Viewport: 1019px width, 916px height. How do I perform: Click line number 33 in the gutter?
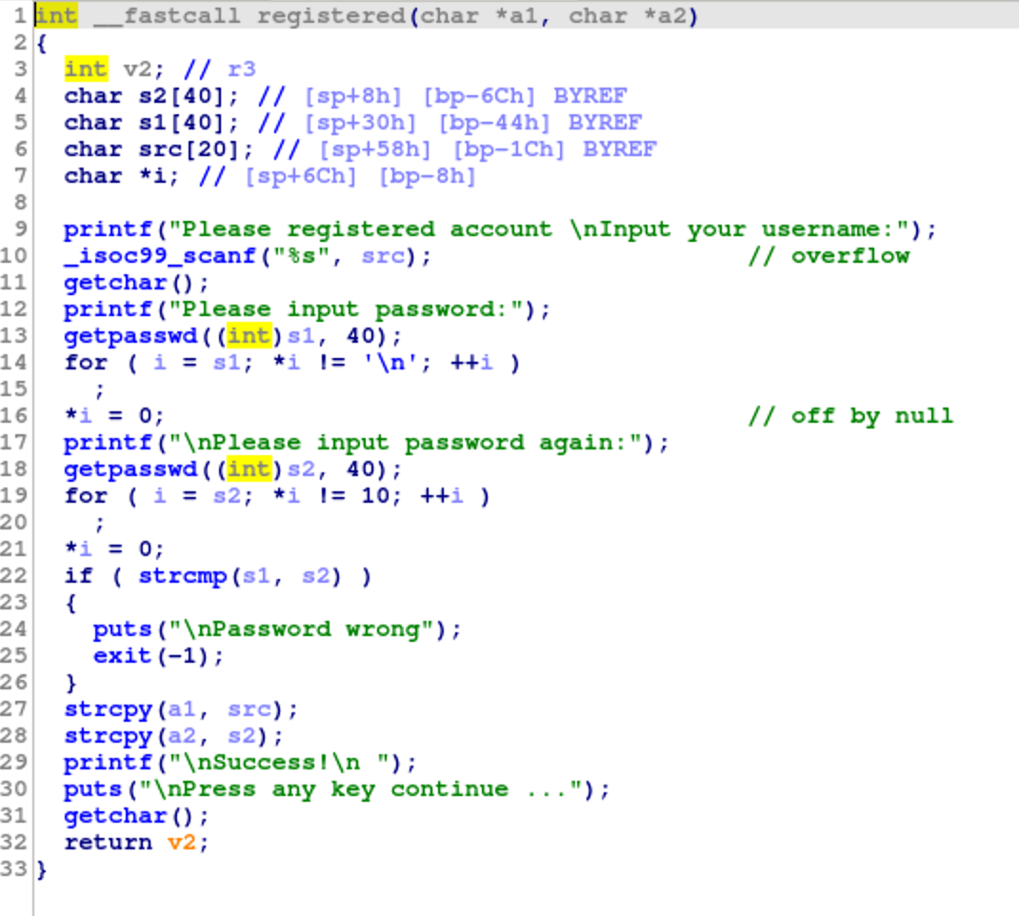13,868
